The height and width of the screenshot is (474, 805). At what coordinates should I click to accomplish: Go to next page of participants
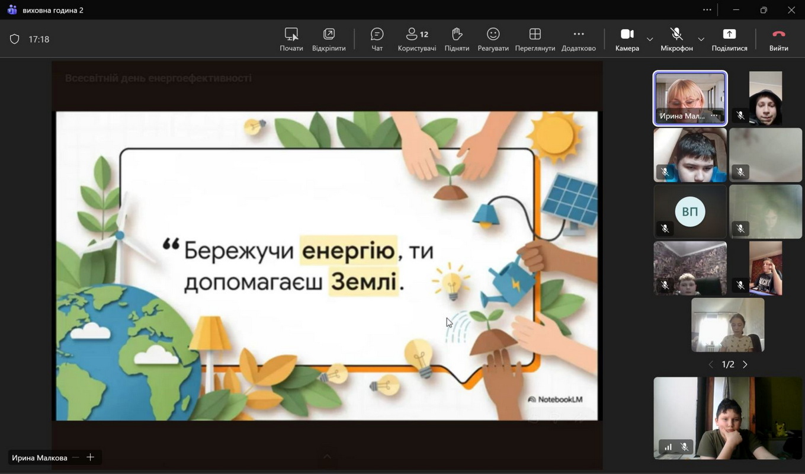(745, 364)
